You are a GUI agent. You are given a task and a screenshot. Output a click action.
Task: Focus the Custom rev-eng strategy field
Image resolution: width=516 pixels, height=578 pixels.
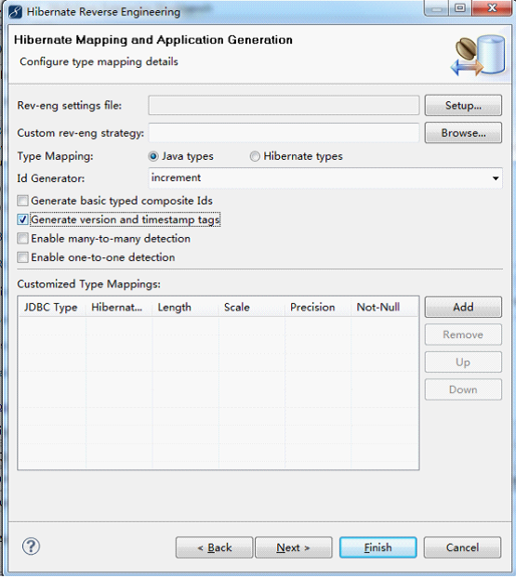(x=284, y=133)
